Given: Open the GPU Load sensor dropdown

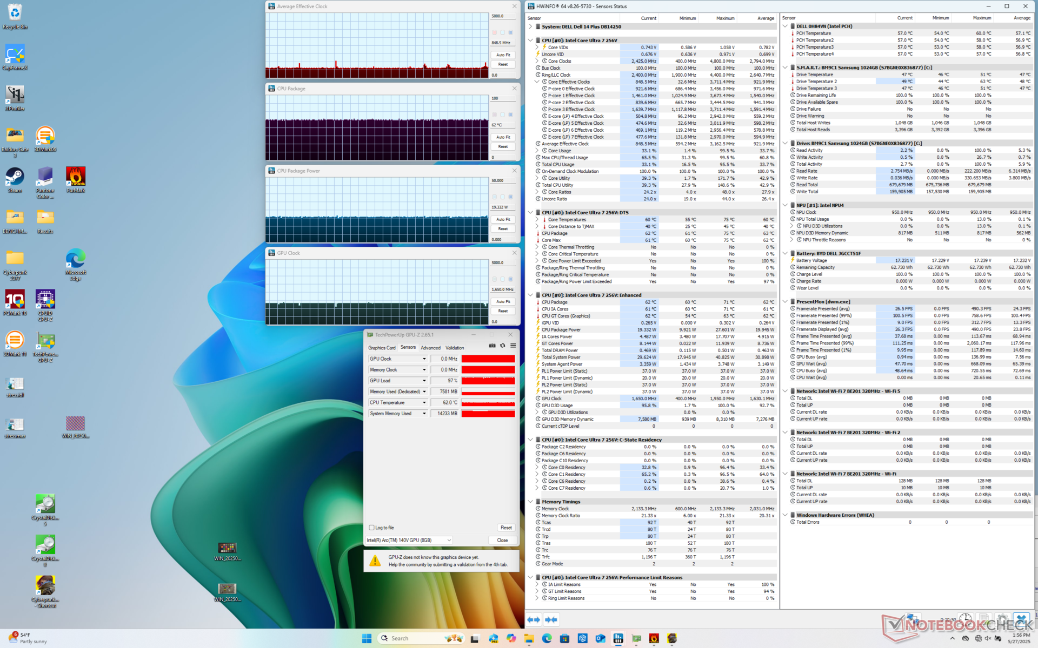Looking at the screenshot, I should coord(424,381).
